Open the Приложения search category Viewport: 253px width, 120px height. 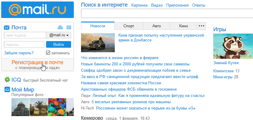coord(177,5)
